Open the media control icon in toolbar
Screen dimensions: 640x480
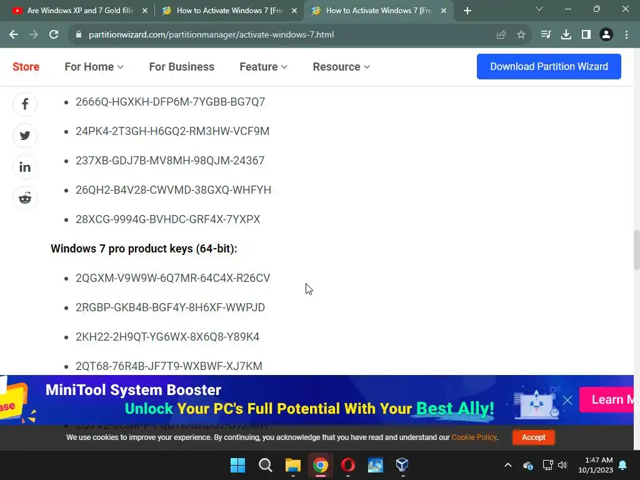(546, 35)
